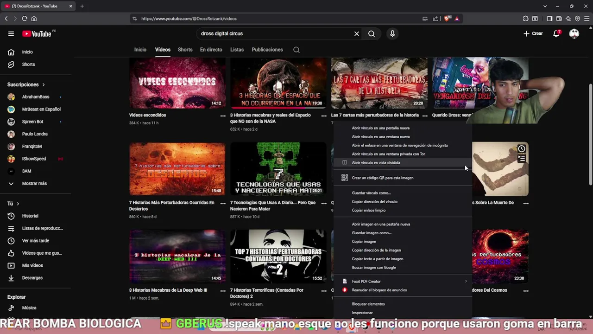Screen dimensions: 593x334
Task: Search within the channel using the tab magnifier
Action: pyautogui.click(x=296, y=50)
